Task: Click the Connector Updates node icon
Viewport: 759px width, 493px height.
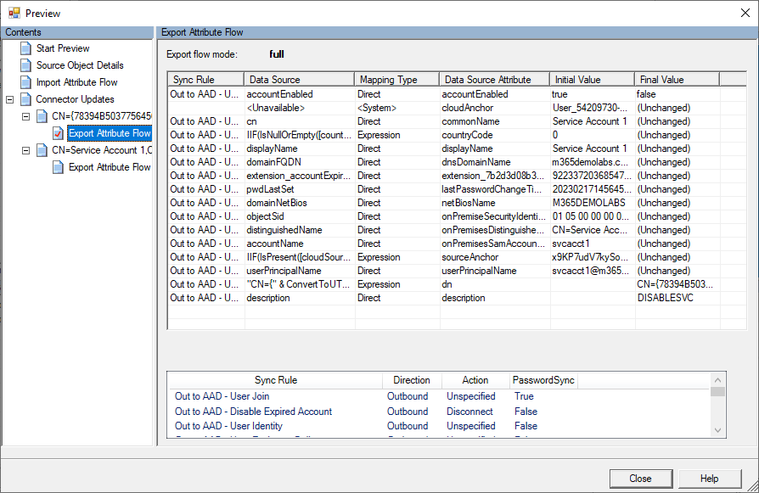Action: coord(25,99)
